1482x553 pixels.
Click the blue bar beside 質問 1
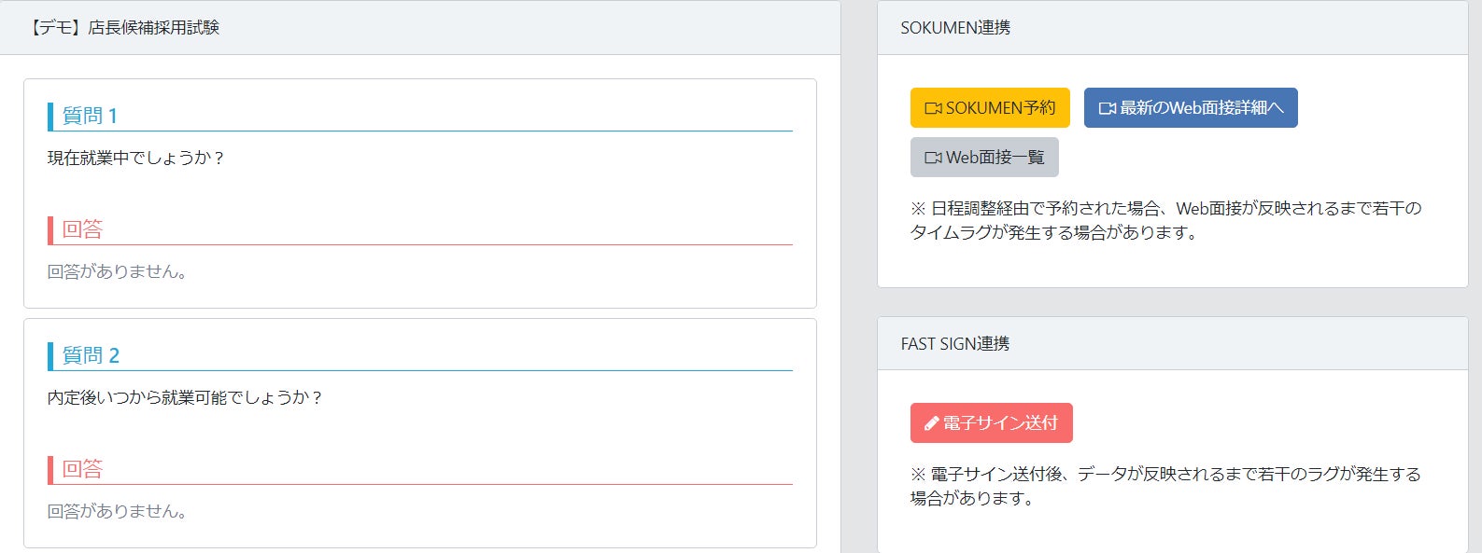(x=50, y=117)
